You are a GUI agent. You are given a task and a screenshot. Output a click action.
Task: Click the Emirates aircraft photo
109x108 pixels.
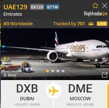[55, 54]
